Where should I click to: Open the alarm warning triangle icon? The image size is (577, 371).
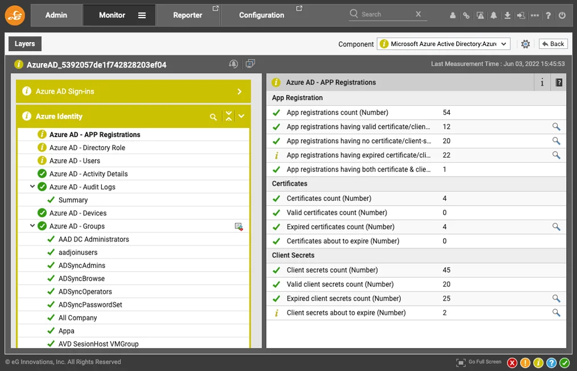point(480,15)
